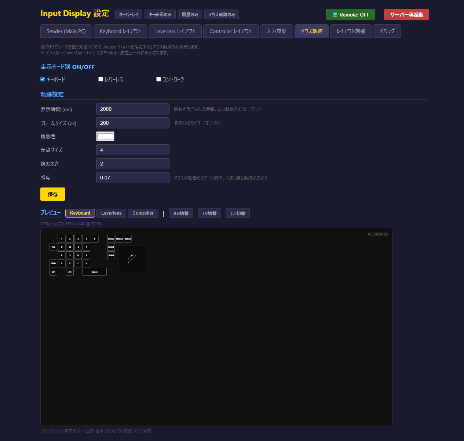This screenshot has width=464, height=441.
Task: Click the yellow 保存 button
Action: point(53,194)
